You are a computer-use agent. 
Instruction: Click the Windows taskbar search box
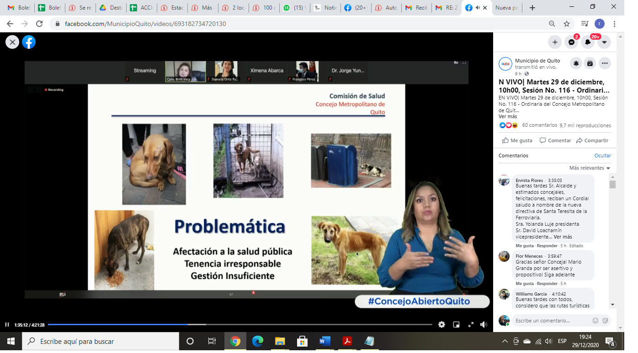tap(101, 341)
